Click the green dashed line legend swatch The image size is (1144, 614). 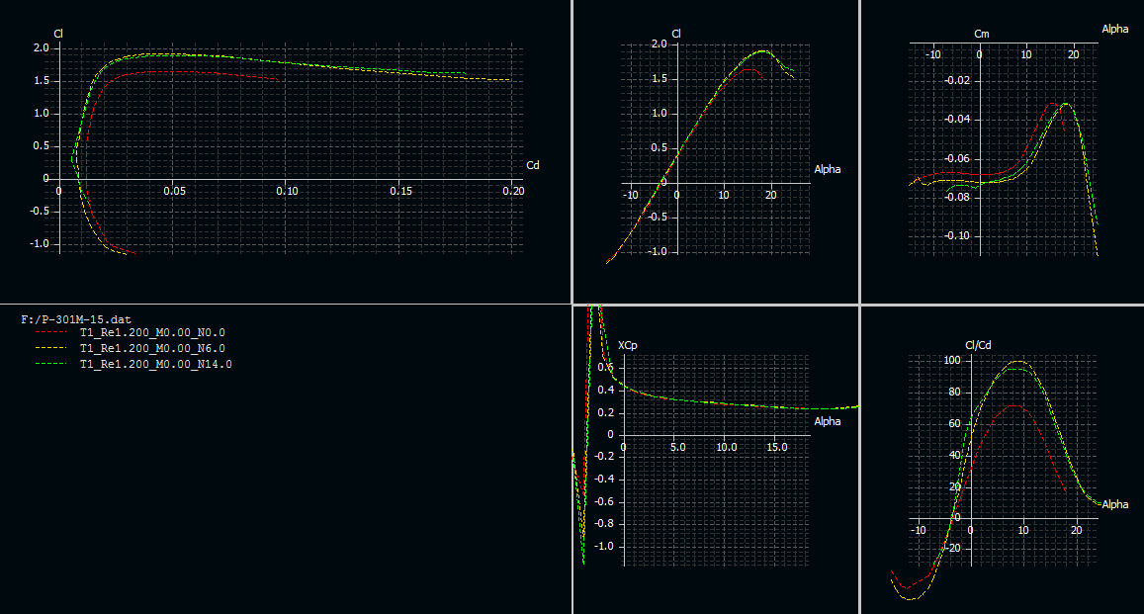48,365
